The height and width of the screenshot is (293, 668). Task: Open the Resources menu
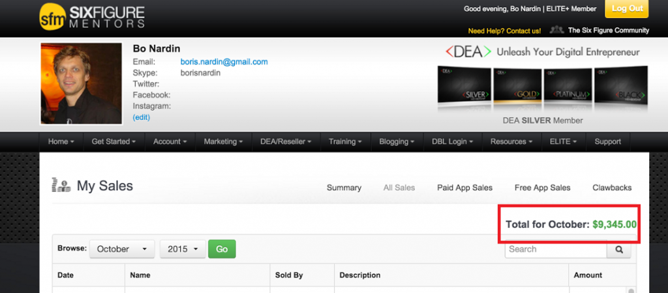[x=511, y=141]
